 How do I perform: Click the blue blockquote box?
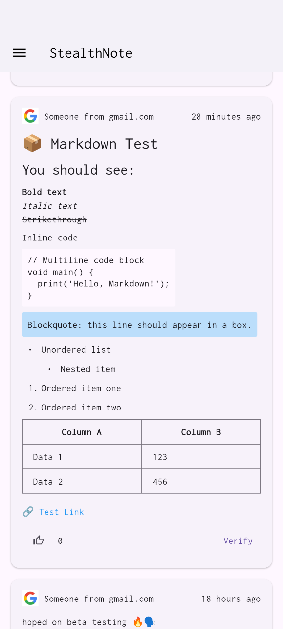140,324
